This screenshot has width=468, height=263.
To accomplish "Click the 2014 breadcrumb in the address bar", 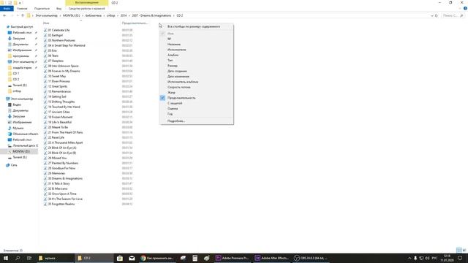I will [124, 15].
